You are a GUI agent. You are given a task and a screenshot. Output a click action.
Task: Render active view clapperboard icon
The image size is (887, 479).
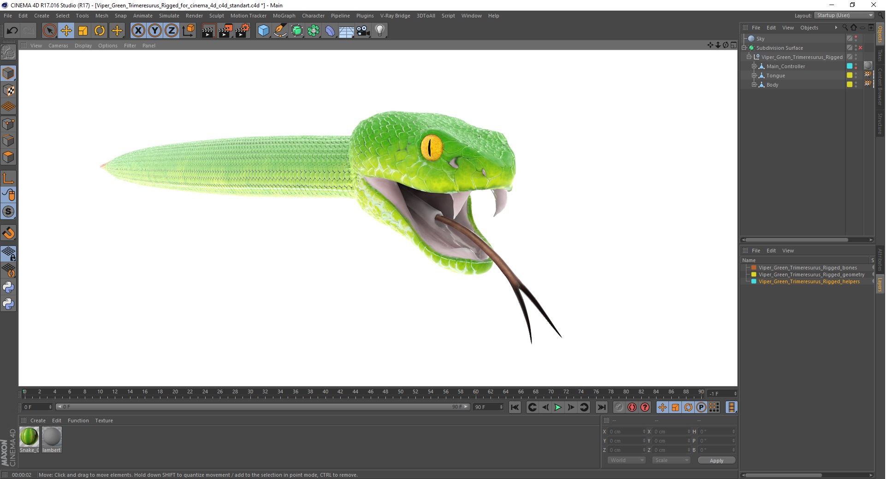[208, 31]
